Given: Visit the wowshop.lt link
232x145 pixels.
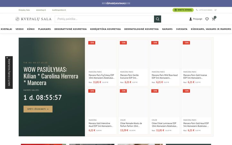Looking at the screenshot, I should coord(41,10).
